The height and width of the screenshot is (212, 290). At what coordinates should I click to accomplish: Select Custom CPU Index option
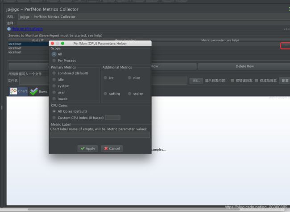coord(54,118)
